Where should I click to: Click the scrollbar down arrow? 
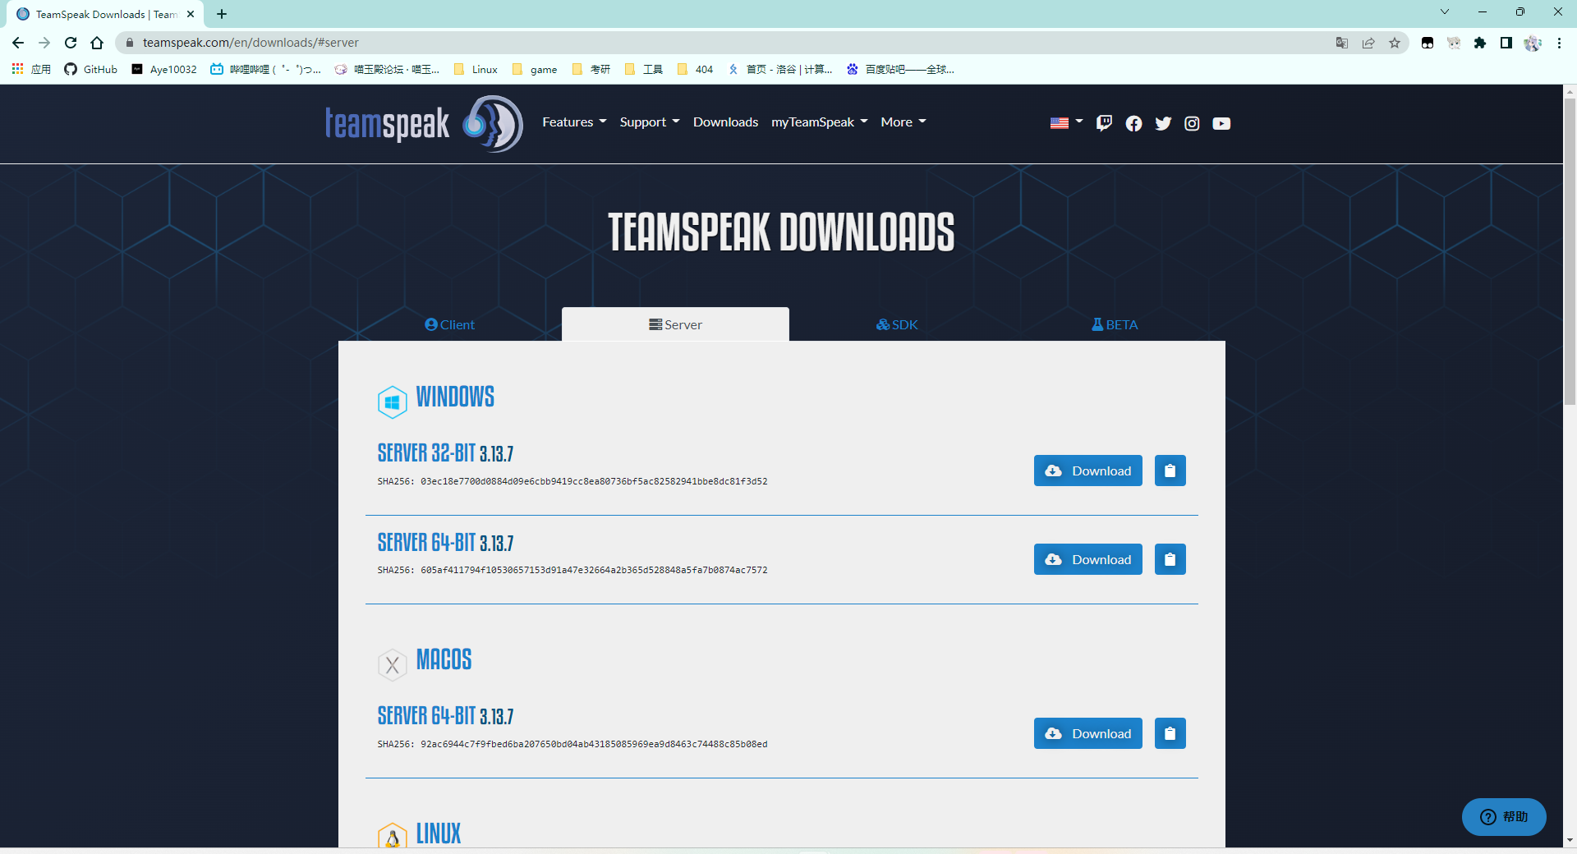[1570, 840]
